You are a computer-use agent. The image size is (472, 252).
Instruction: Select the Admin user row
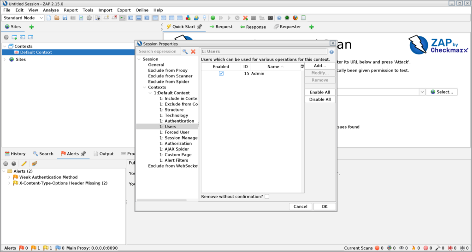251,73
